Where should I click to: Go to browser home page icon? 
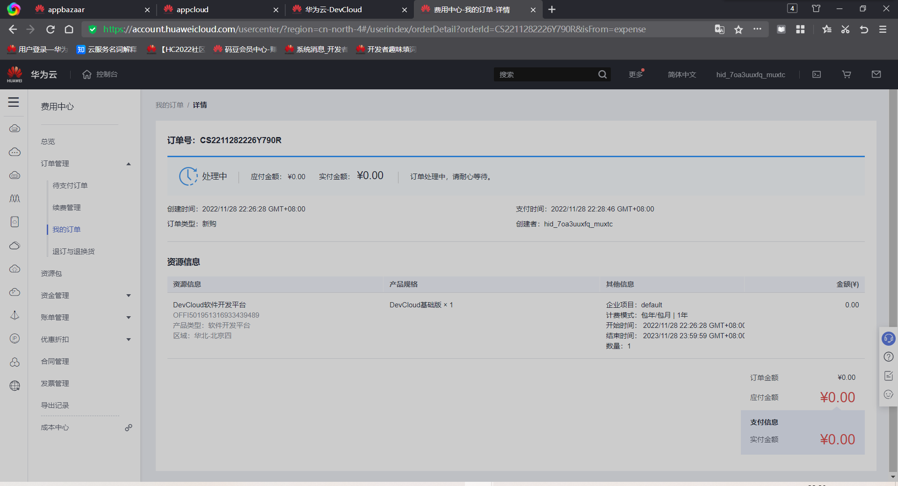click(69, 29)
